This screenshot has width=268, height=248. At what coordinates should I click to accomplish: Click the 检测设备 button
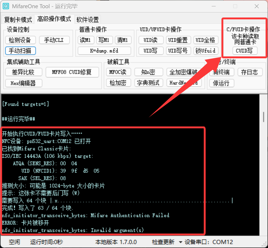coord(20,40)
